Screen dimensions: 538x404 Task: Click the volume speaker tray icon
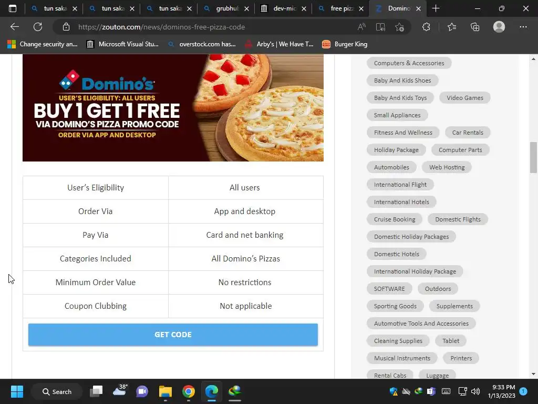pos(475,391)
